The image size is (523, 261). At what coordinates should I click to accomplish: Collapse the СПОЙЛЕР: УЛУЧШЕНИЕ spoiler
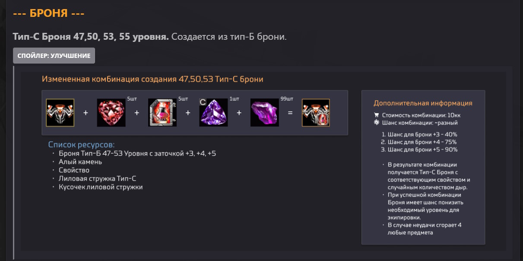tap(54, 56)
